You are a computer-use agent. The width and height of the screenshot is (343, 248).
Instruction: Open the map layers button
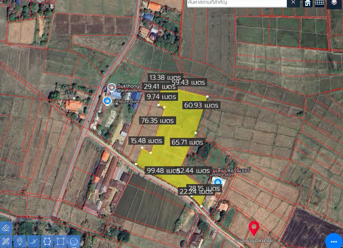[x=334, y=3]
